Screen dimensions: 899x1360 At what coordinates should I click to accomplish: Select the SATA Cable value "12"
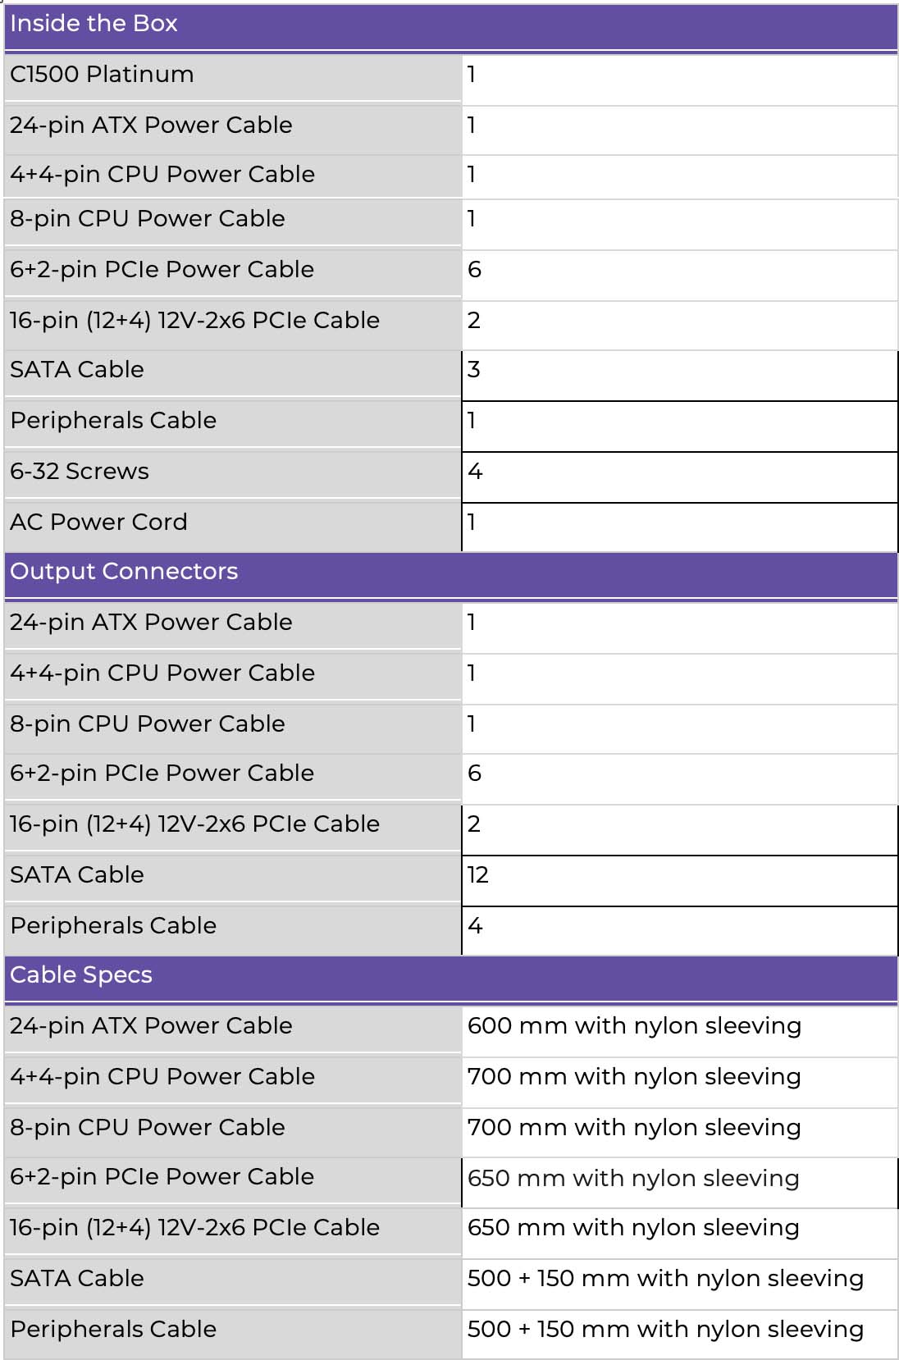pos(478,875)
